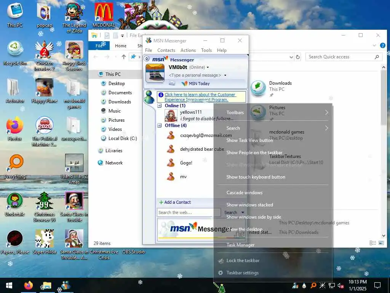Click Add a Contact
The height and width of the screenshot is (293, 390).
[175, 202]
